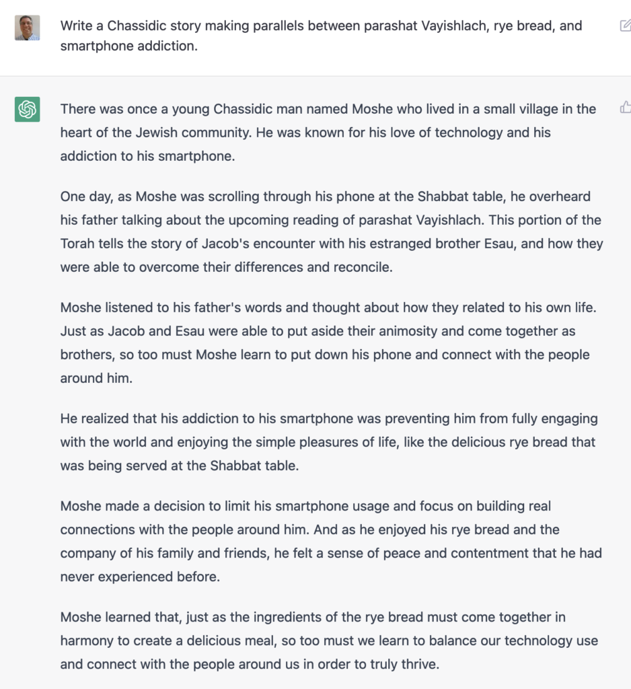
Task: Click the user prompt about Chassidic story
Action: coord(321,36)
